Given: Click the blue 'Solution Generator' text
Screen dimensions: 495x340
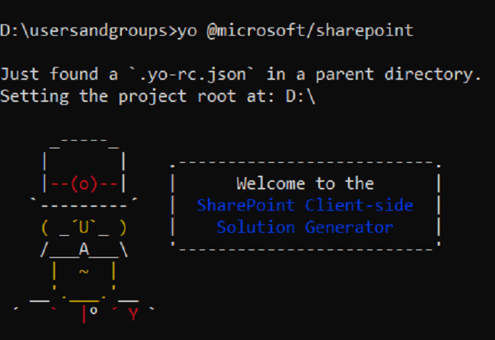Looking at the screenshot, I should (x=305, y=227).
